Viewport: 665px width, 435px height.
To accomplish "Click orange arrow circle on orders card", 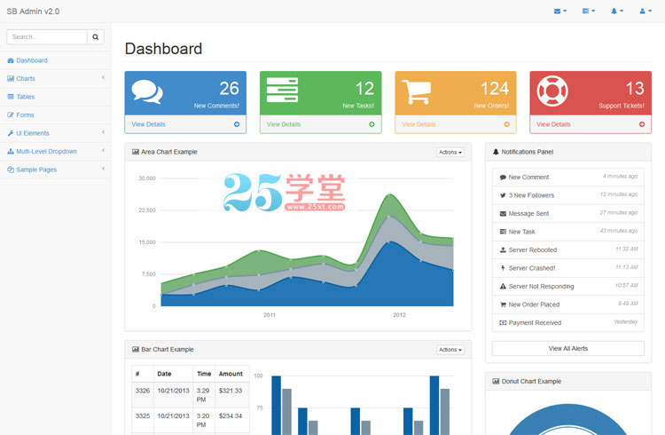I will [507, 124].
